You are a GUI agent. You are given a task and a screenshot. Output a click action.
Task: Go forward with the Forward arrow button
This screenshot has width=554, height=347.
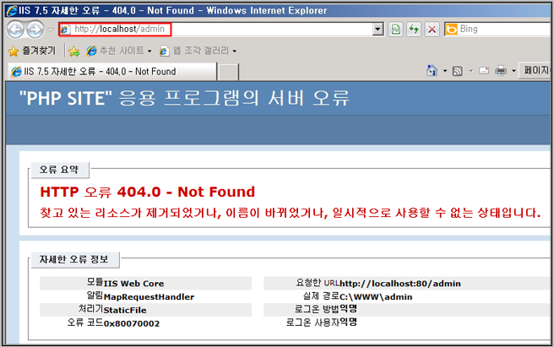click(35, 30)
